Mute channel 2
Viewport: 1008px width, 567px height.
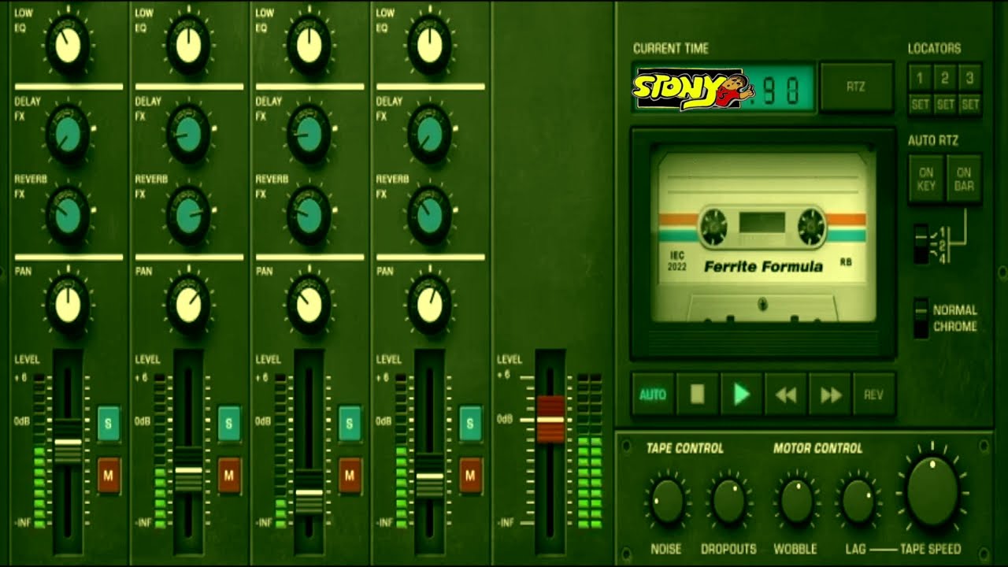point(229,476)
